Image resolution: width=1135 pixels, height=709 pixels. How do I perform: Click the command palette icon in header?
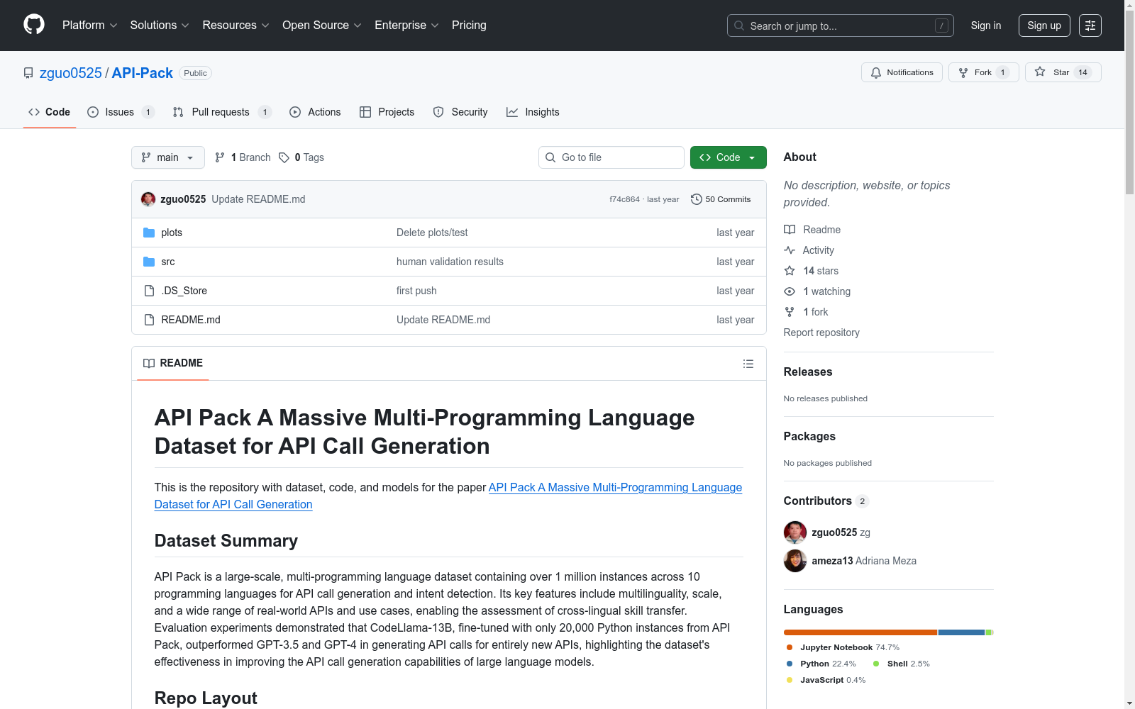[1090, 26]
